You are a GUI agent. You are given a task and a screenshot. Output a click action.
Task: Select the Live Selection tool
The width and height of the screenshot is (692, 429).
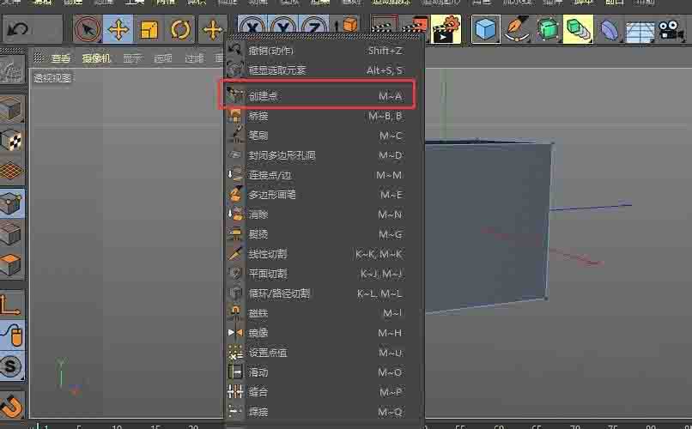[88, 29]
